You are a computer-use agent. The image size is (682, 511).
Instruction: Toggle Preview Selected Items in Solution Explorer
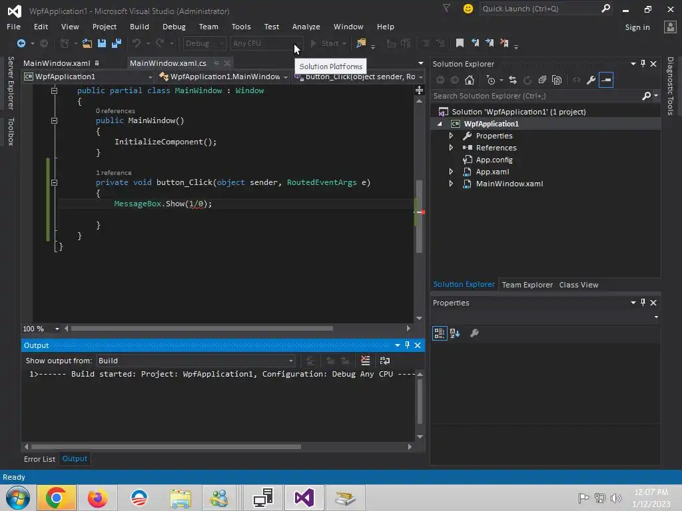(606, 80)
